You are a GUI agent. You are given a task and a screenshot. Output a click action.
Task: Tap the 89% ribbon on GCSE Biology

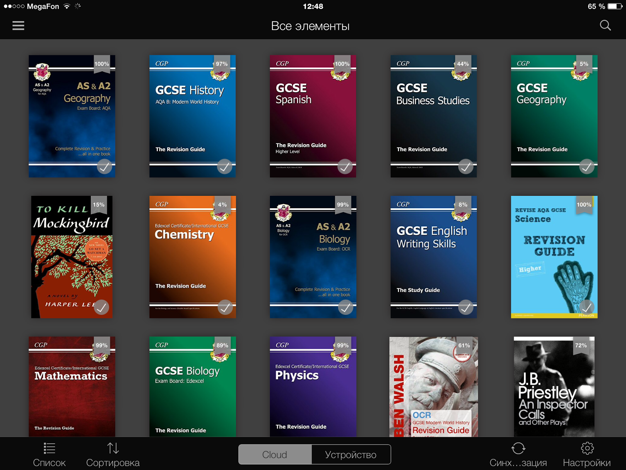tap(222, 346)
